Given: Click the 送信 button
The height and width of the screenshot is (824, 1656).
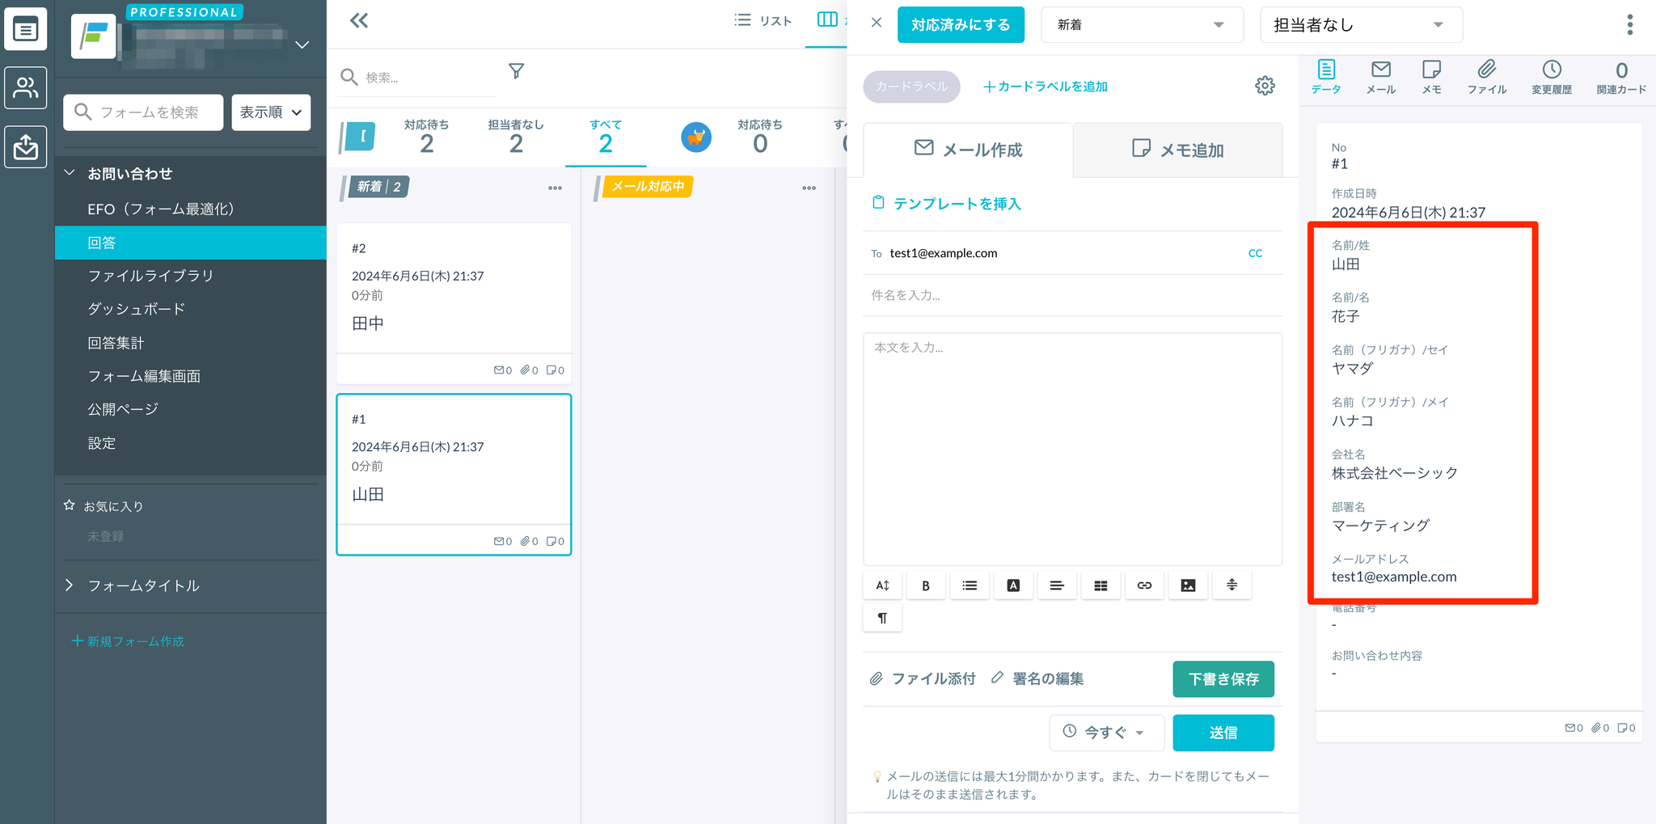Looking at the screenshot, I should click(1223, 733).
